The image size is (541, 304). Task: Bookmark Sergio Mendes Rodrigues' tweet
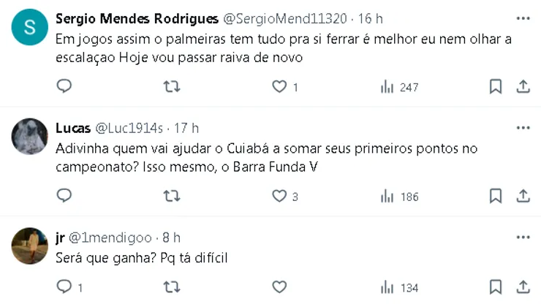[x=496, y=87]
